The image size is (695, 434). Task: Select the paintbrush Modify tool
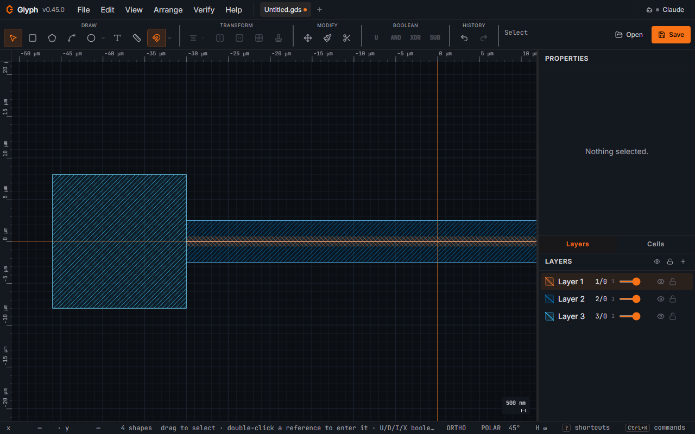click(x=327, y=38)
